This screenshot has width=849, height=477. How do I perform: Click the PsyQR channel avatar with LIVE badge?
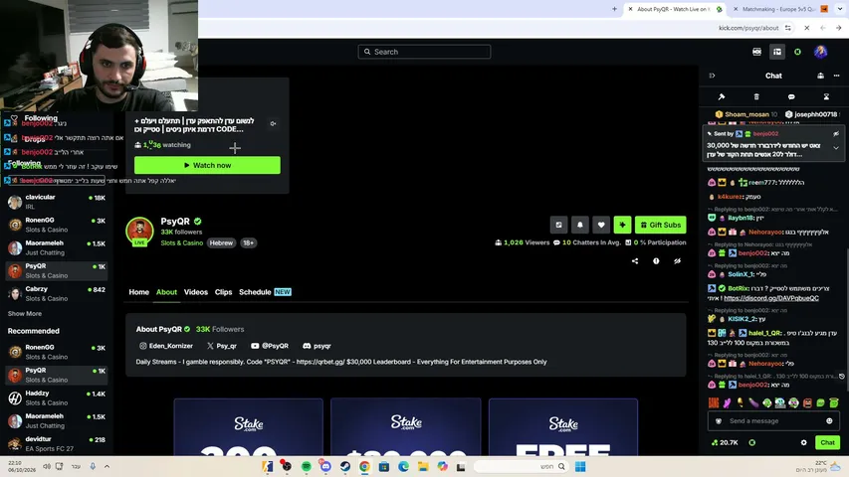coord(139,232)
